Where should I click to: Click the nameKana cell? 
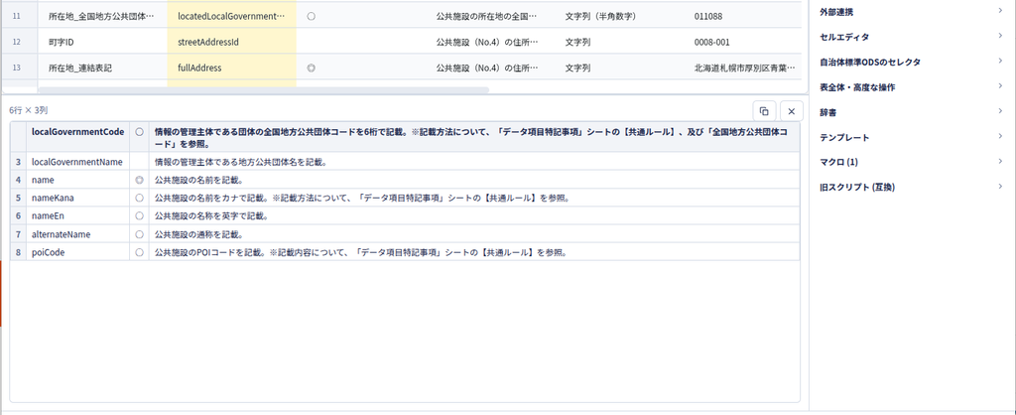pyautogui.click(x=77, y=198)
